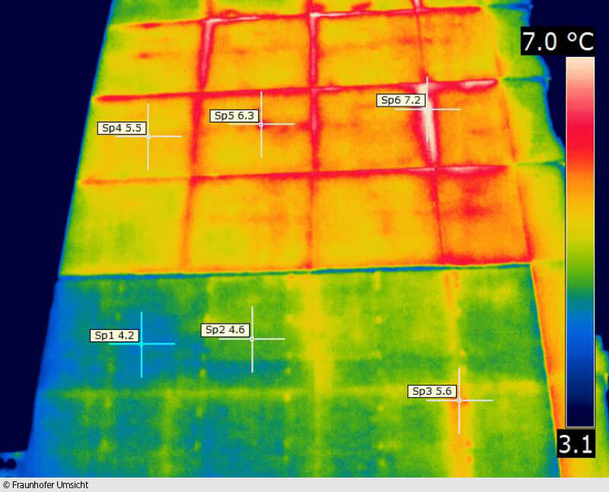Select the Sp3 crosshair measurement point
The width and height of the screenshot is (609, 492).
point(459,400)
